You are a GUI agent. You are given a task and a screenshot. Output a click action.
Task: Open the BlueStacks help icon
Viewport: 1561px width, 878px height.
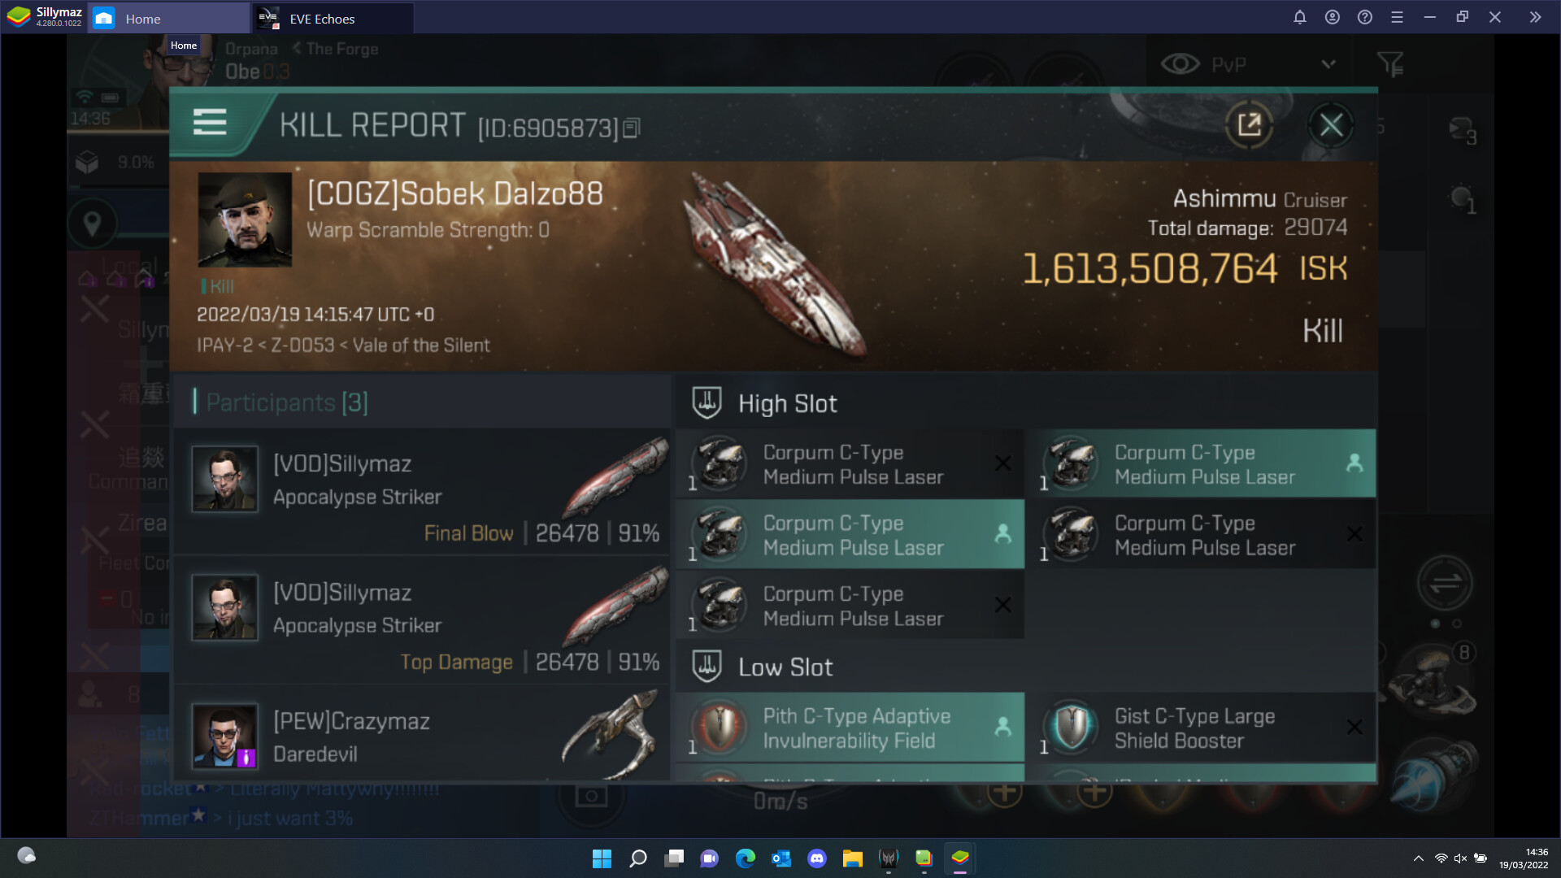[x=1364, y=18]
